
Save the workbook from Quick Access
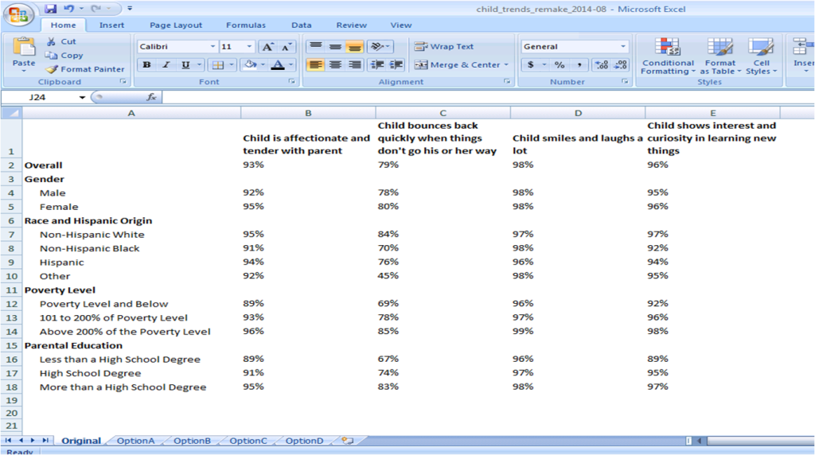tap(50, 8)
